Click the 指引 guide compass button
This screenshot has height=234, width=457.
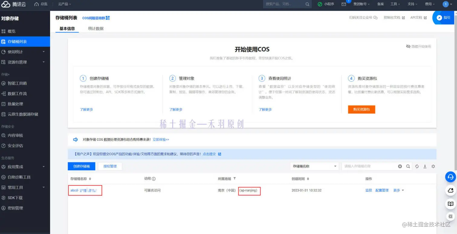click(x=444, y=18)
